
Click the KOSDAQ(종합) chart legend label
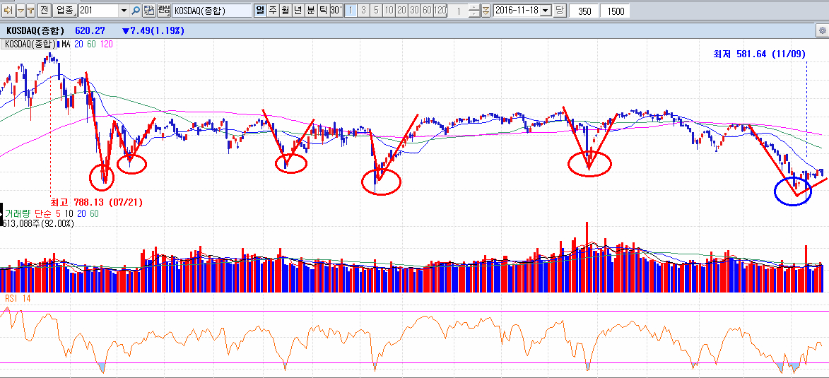click(x=28, y=44)
